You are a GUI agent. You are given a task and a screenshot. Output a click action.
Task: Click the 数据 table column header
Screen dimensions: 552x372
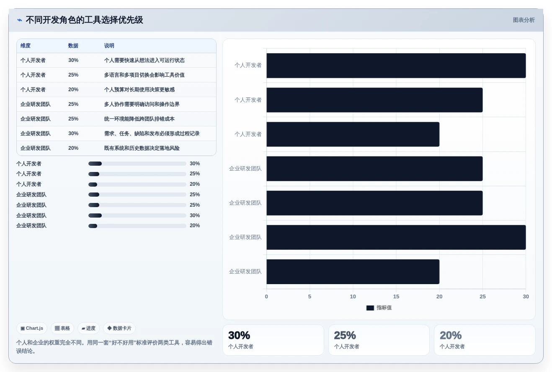pyautogui.click(x=73, y=46)
